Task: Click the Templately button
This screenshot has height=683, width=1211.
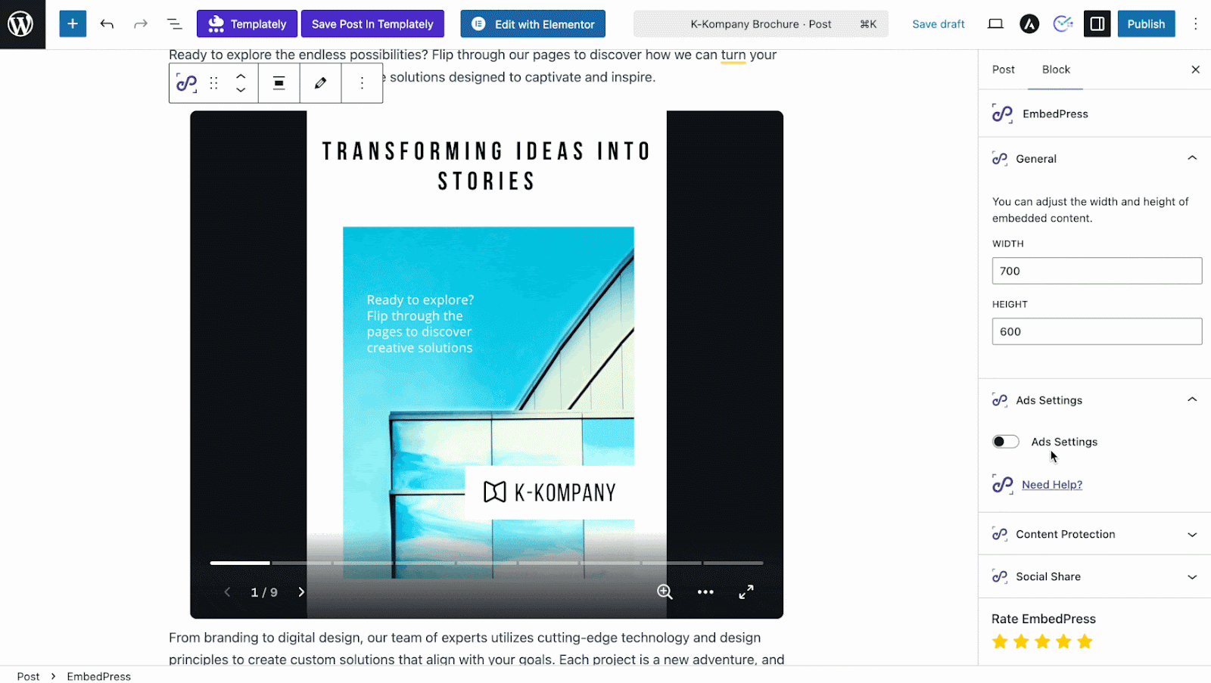Action: pyautogui.click(x=247, y=24)
